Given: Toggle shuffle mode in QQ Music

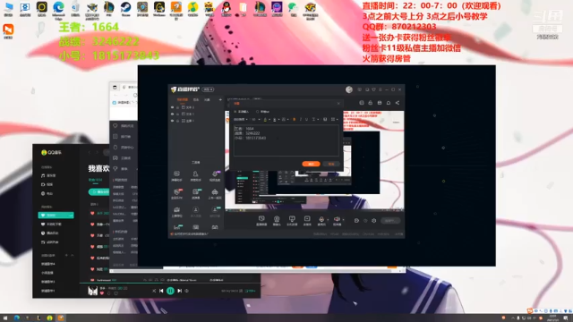Looking at the screenshot, I should pos(154,291).
